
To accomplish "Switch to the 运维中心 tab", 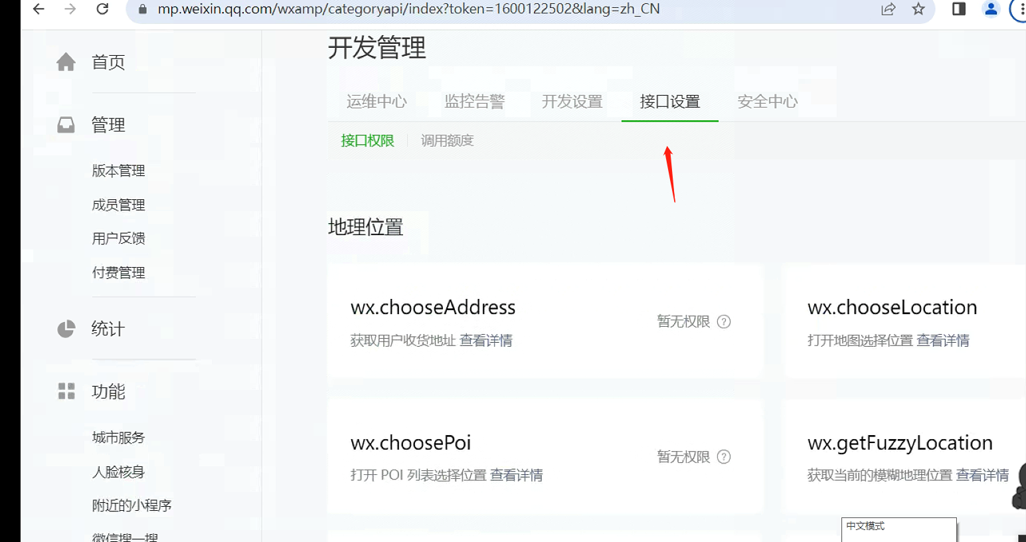I will point(377,101).
